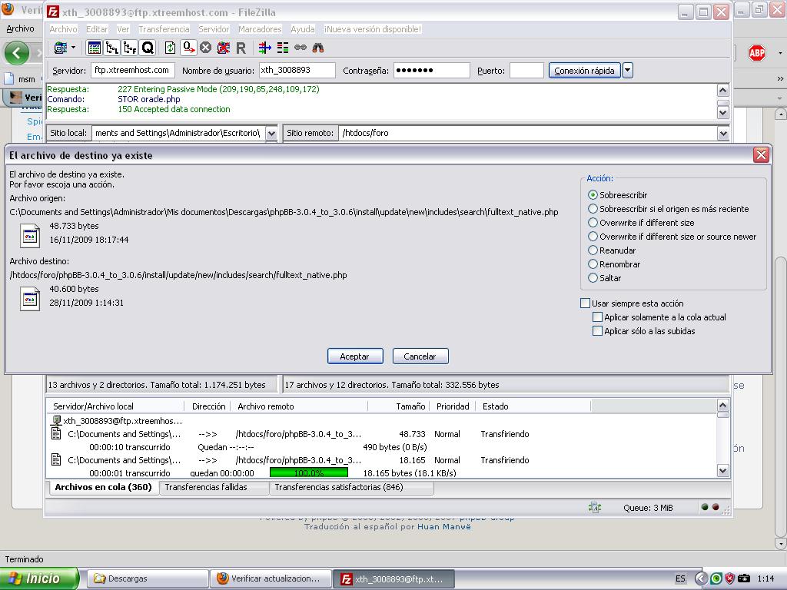The height and width of the screenshot is (590, 787).
Task: Toggle remote directory tree icon
Action: [129, 48]
